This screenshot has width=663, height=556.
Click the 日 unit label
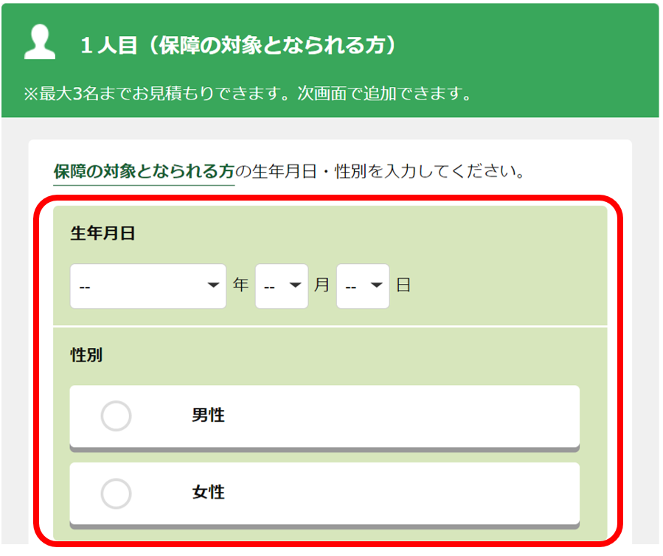click(403, 285)
